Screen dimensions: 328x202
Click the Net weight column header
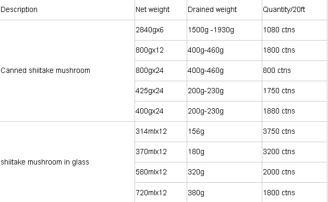(x=161, y=10)
